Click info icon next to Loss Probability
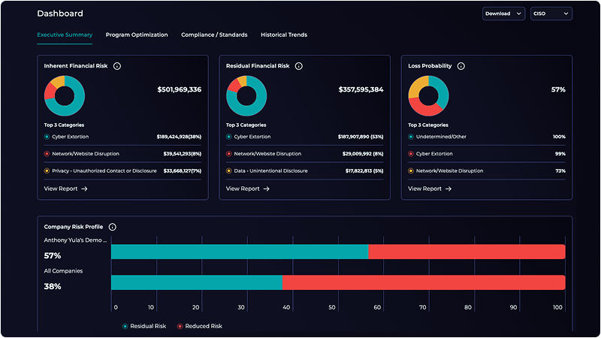 click(x=461, y=66)
